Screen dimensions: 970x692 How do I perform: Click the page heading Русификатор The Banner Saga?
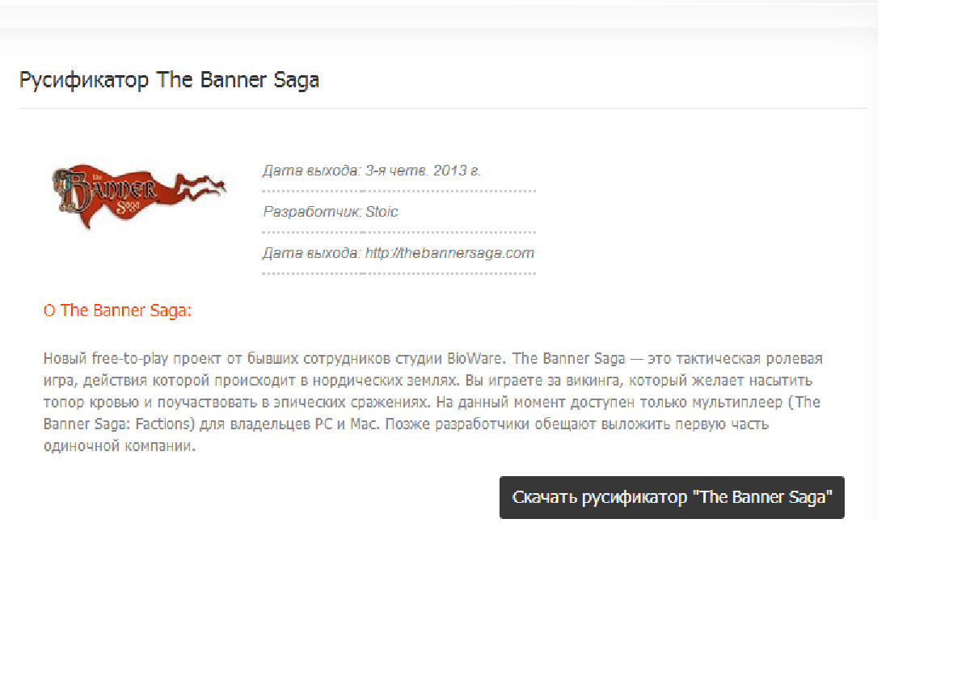pos(169,81)
